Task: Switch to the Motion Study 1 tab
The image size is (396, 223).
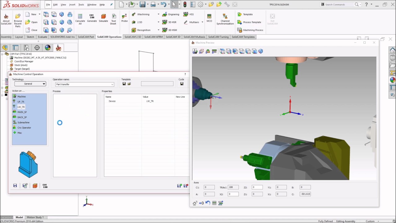Action: (x=35, y=217)
